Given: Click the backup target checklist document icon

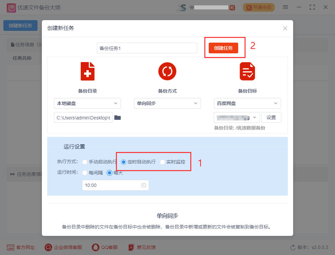Looking at the screenshot, I should 247,71.
